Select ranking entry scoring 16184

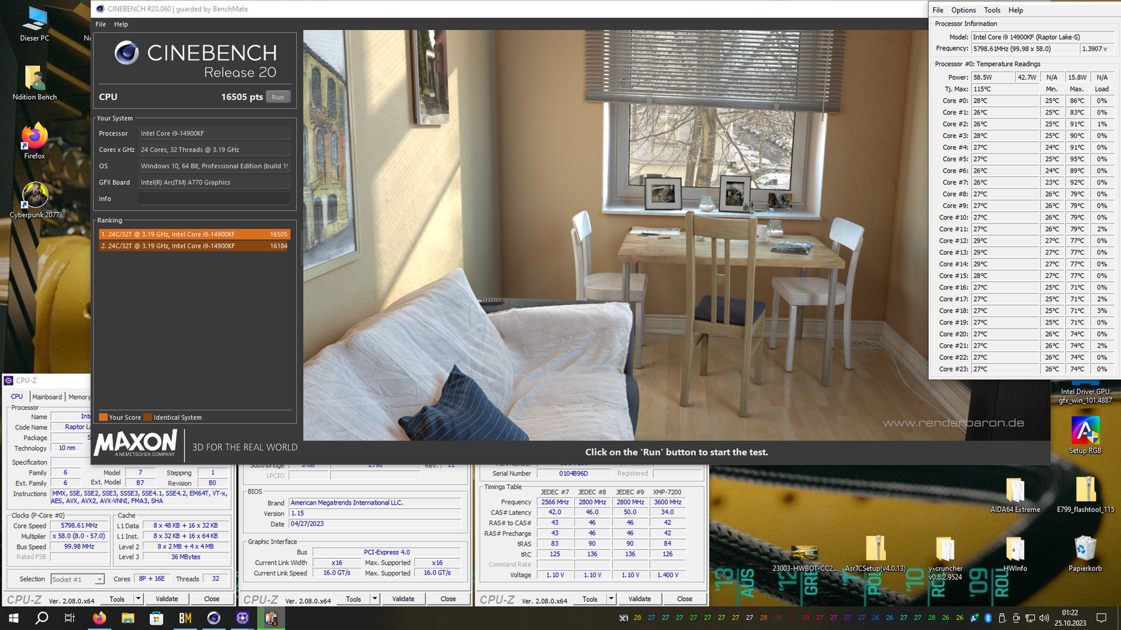[x=194, y=246]
